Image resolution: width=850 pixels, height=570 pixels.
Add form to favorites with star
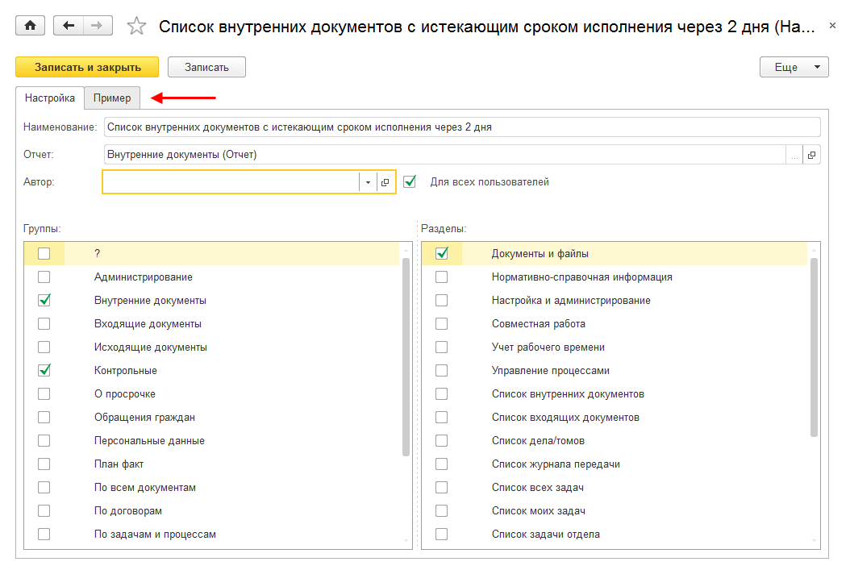click(x=137, y=27)
